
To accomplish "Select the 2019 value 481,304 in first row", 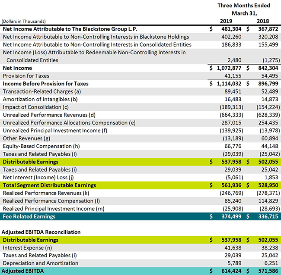I will (x=230, y=29).
